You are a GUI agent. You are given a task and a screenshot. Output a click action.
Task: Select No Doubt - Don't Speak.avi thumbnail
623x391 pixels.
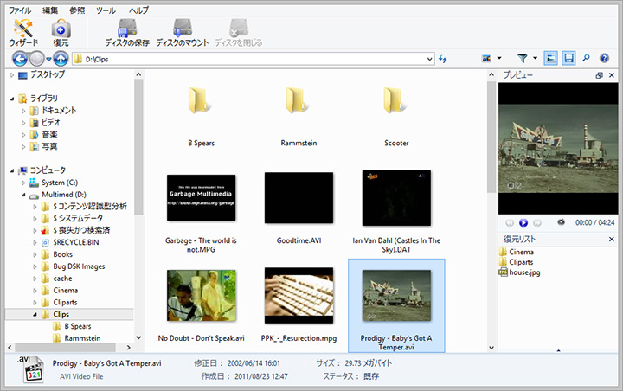201,295
